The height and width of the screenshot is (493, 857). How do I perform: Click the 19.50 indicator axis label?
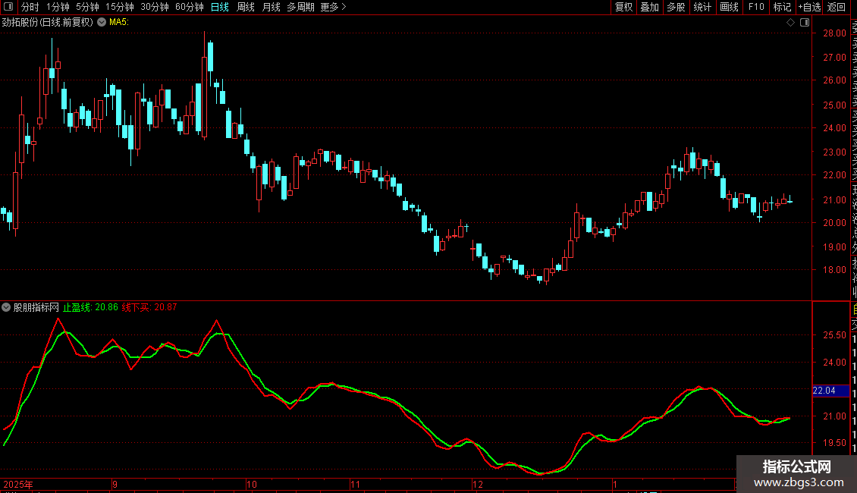(834, 443)
